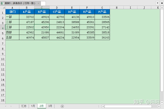The height and width of the screenshot is (109, 164).
Task: Click cell containing 24813
Action: (57, 22)
